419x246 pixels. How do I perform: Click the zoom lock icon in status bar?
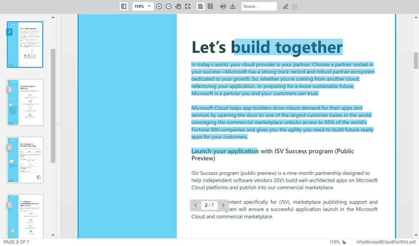(344, 242)
